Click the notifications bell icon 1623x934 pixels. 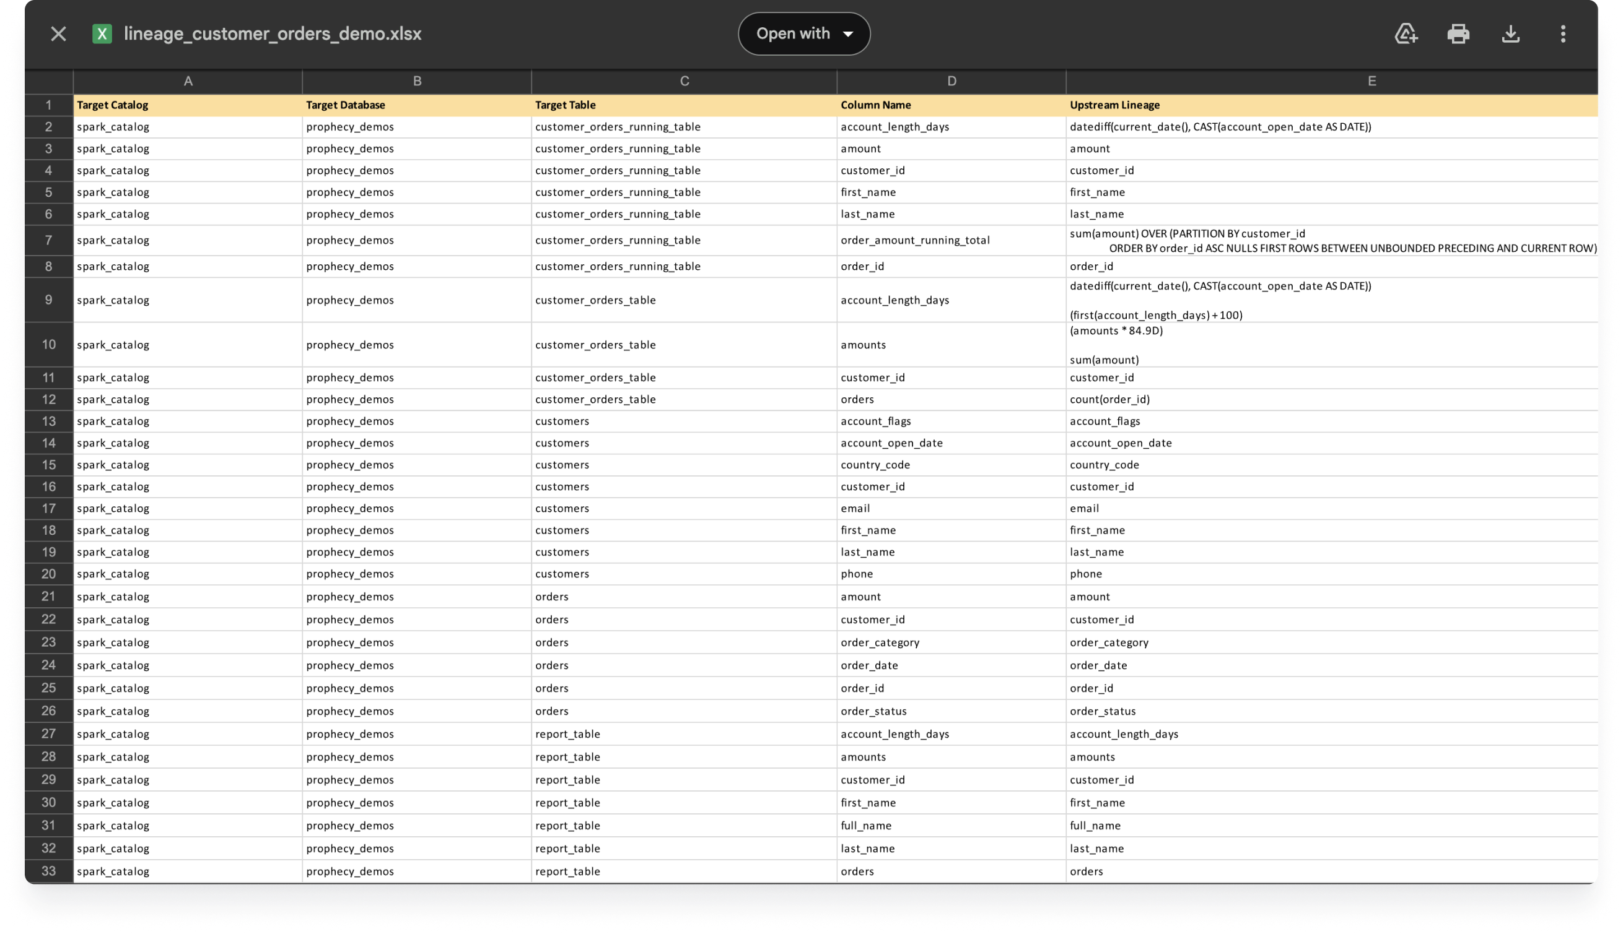click(1407, 33)
